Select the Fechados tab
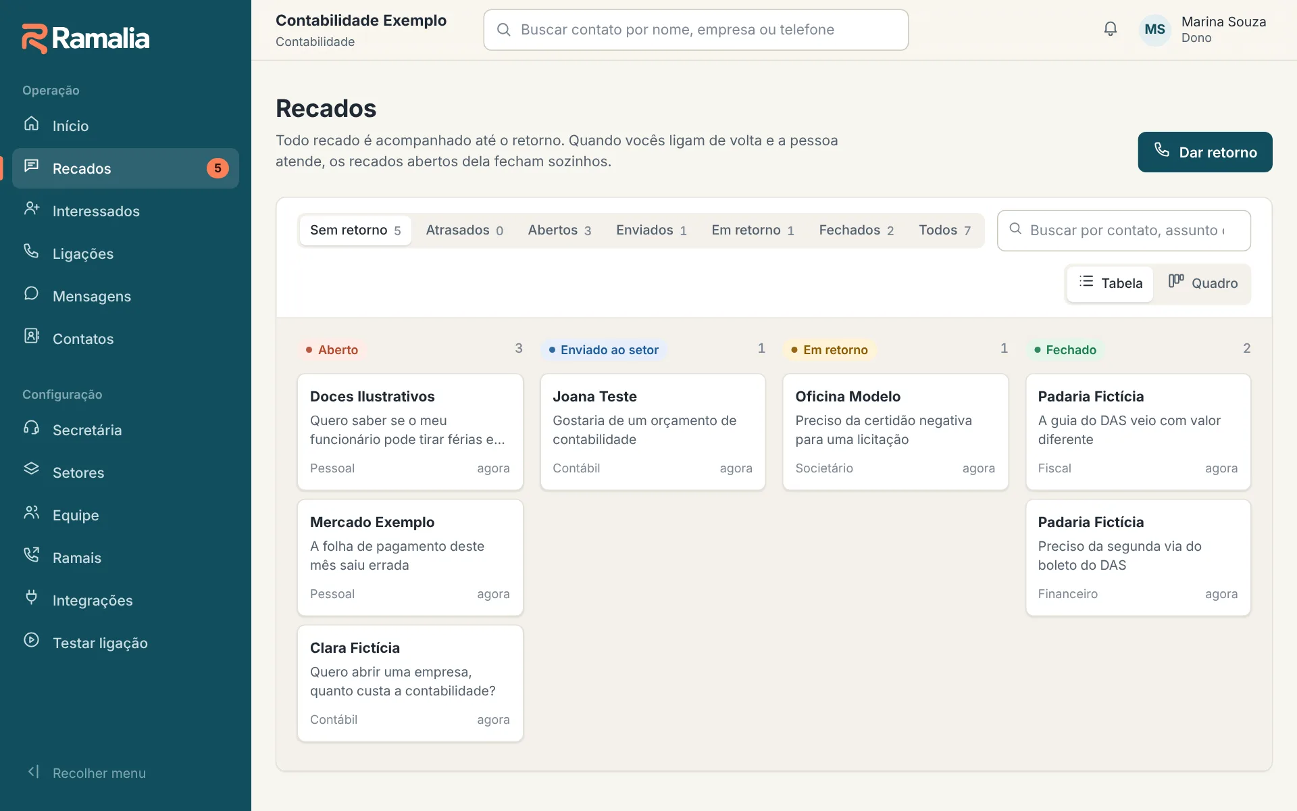 857,230
